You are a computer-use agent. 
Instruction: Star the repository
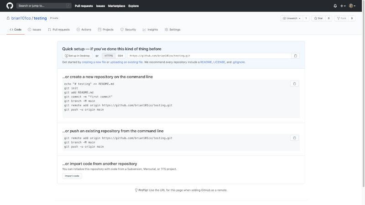(318, 18)
